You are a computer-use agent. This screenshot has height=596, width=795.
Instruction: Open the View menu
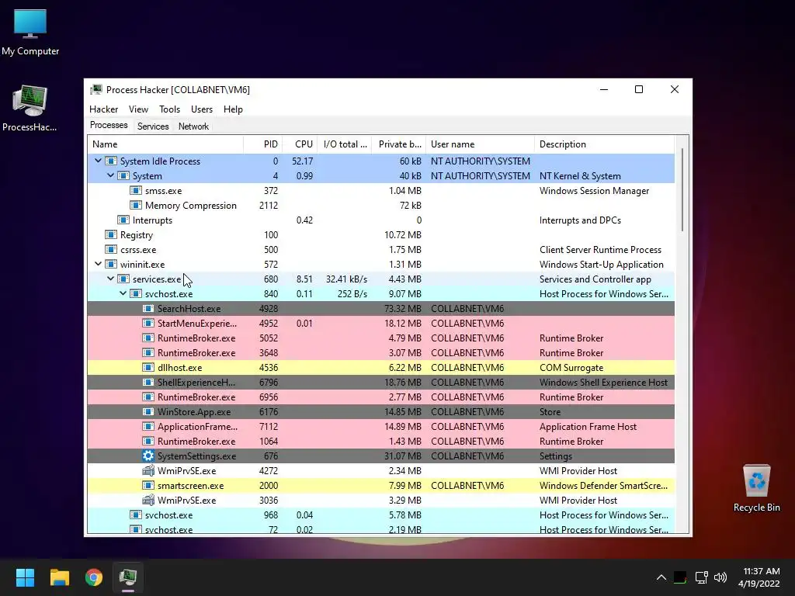click(x=138, y=109)
